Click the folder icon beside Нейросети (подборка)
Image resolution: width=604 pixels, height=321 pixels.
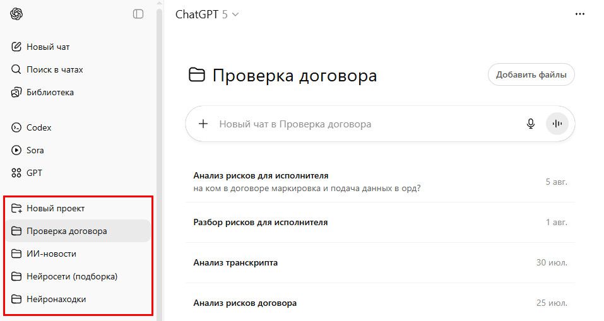click(16, 276)
